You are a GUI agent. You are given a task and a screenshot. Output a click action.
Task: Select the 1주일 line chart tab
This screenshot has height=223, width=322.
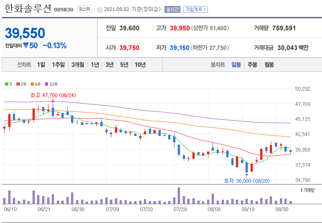pos(58,65)
